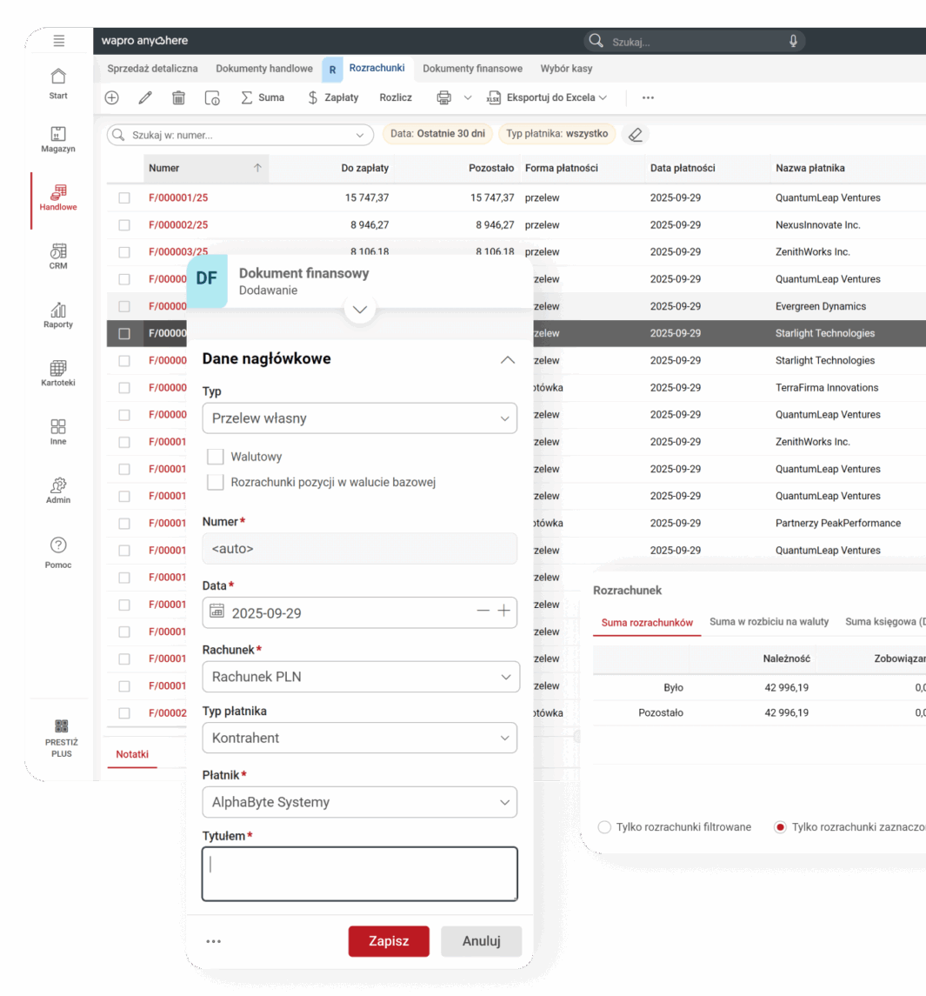Click the Anuluj button
Image resolution: width=926 pixels, height=996 pixels.
click(x=481, y=941)
